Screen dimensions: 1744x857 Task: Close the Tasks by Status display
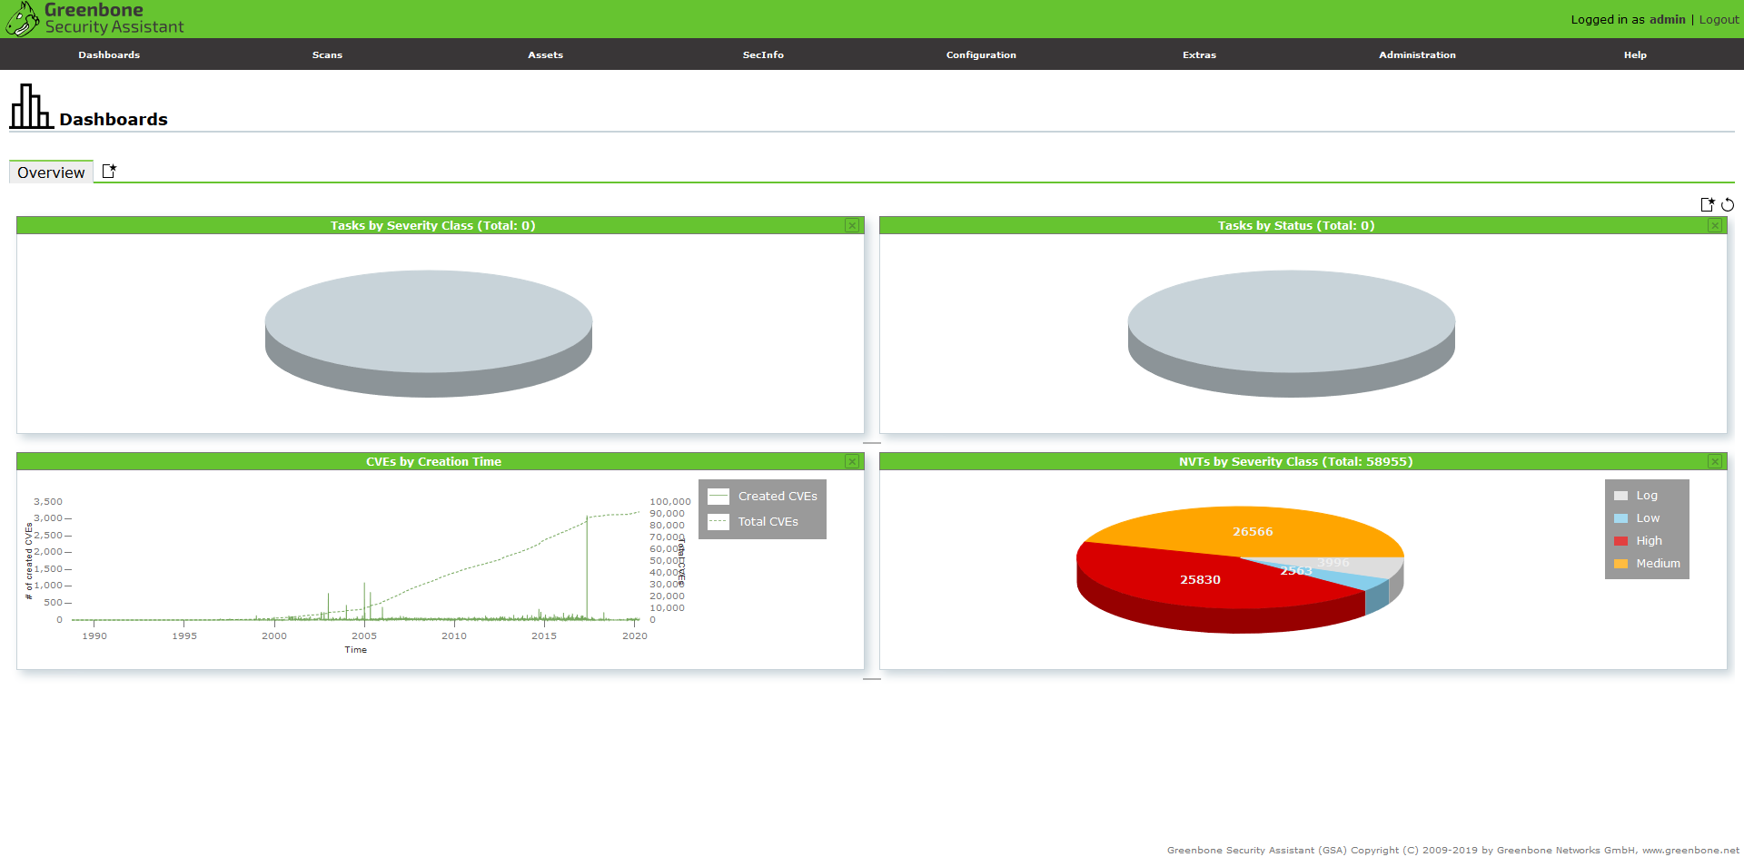pos(1715,225)
